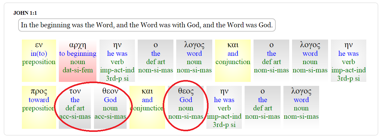The height and width of the screenshot is (138, 382).
Task: Click the blue 'in(to)' translation
Action: pyautogui.click(x=39, y=54)
